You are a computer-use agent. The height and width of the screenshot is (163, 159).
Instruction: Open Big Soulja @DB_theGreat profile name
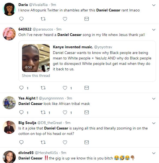click(27, 123)
